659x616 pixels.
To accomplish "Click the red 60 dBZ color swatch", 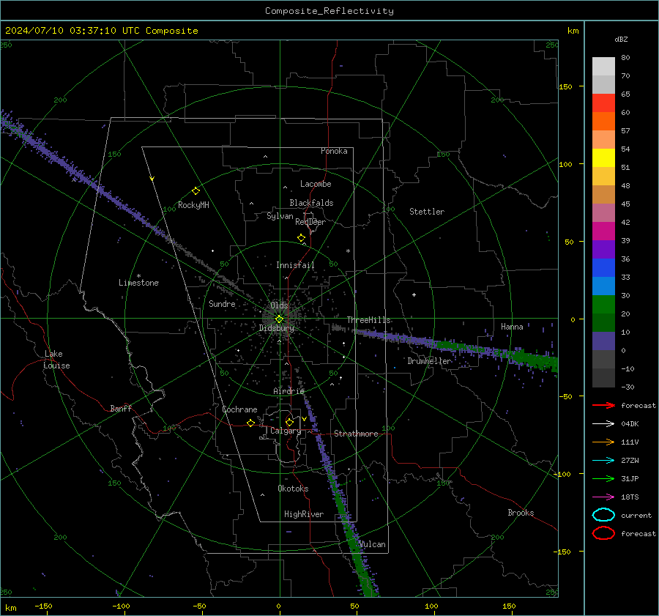I will 603,103.
